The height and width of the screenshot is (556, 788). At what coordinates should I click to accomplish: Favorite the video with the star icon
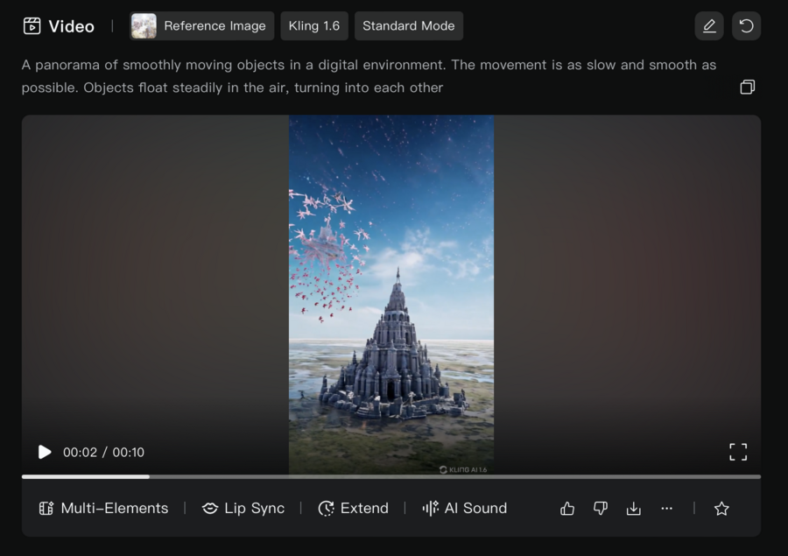tap(721, 508)
